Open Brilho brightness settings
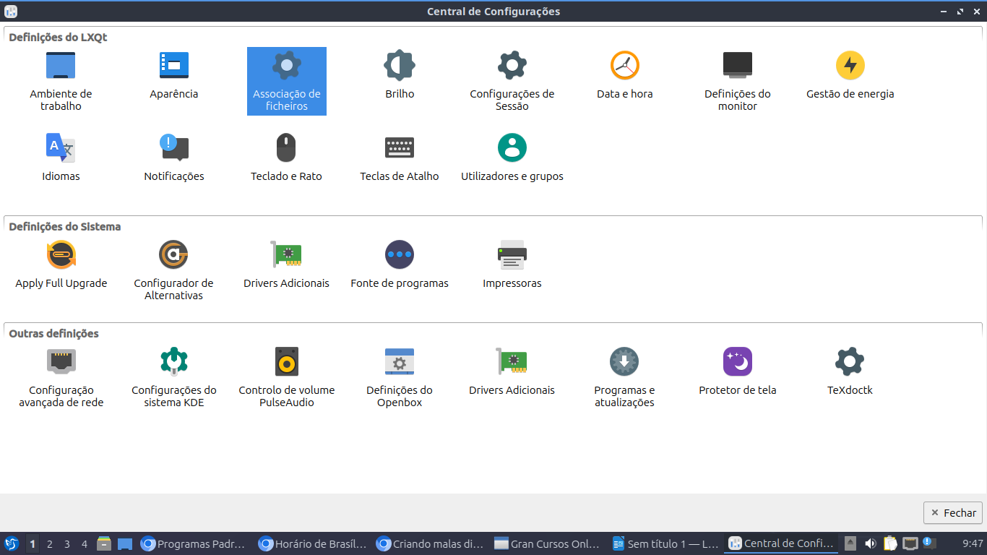 (400, 75)
